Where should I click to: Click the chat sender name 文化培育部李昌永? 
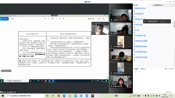[141, 52]
